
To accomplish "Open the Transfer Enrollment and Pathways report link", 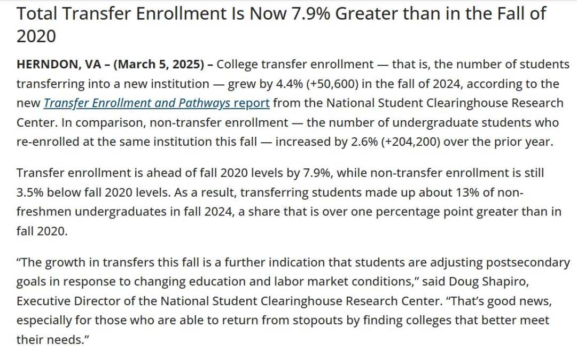I will click(x=157, y=103).
